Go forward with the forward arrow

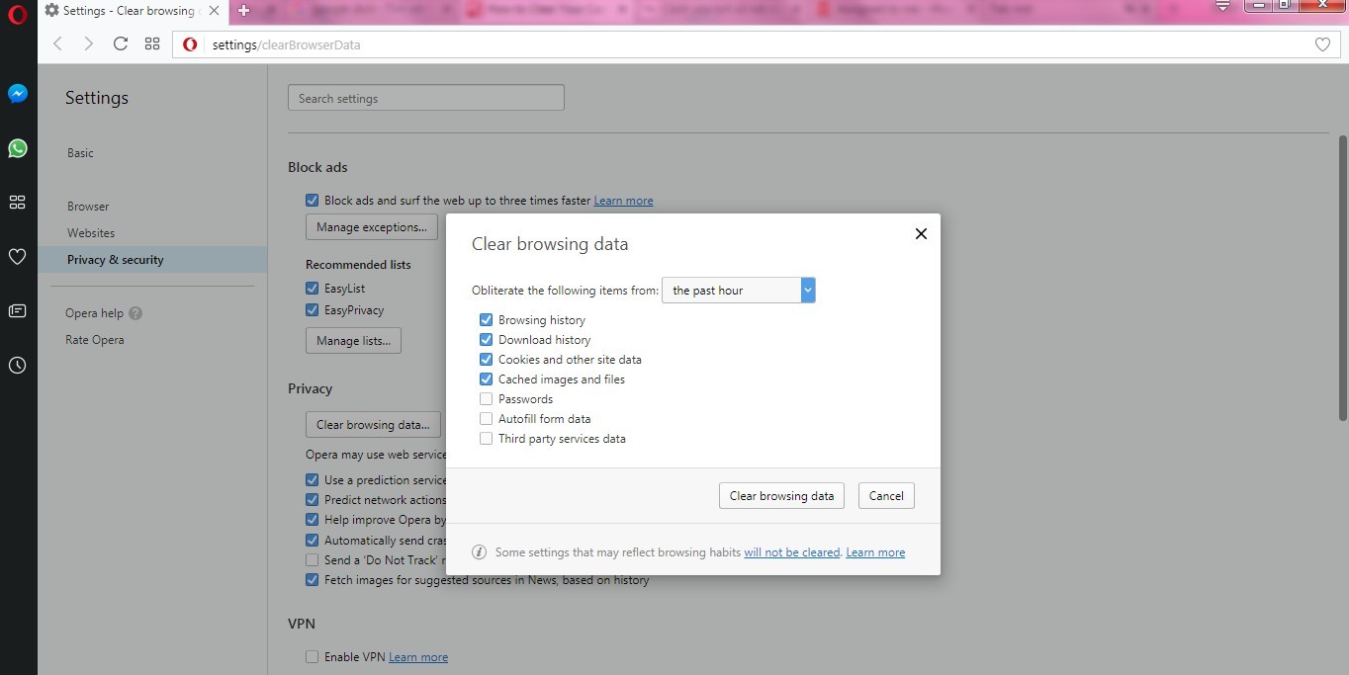(x=88, y=43)
